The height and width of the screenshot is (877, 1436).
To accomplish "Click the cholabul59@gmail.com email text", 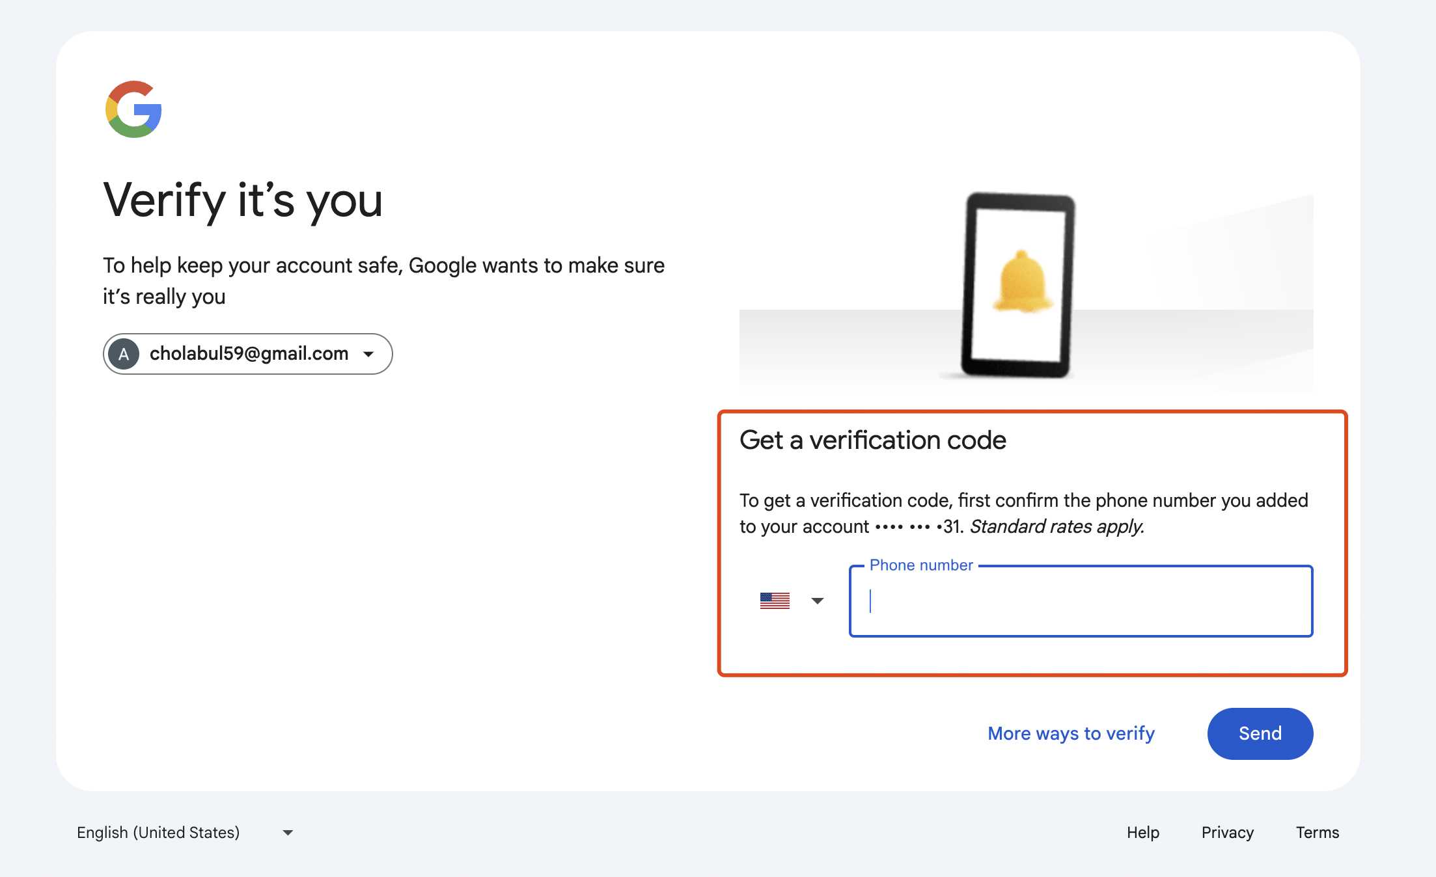I will point(249,354).
